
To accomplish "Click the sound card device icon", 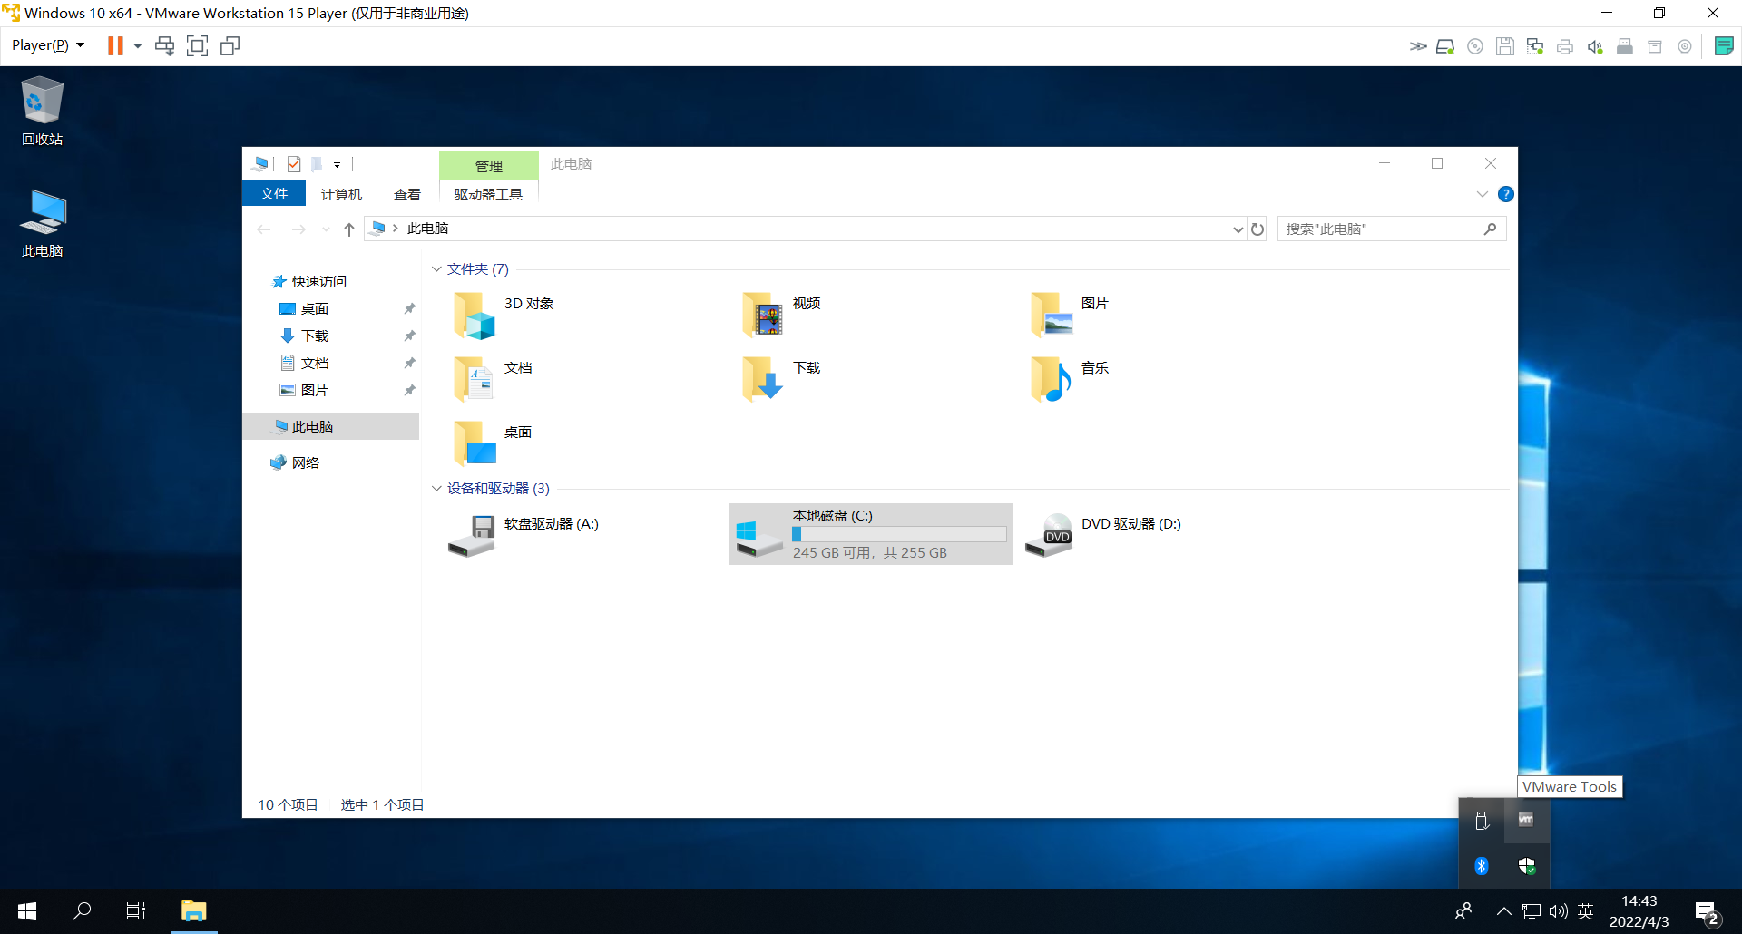I will coord(1595,46).
